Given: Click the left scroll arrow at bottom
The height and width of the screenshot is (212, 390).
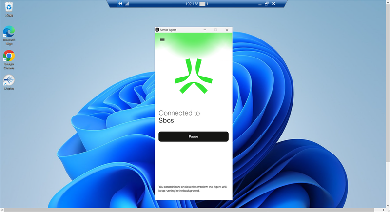Looking at the screenshot, I should pos(2,210).
